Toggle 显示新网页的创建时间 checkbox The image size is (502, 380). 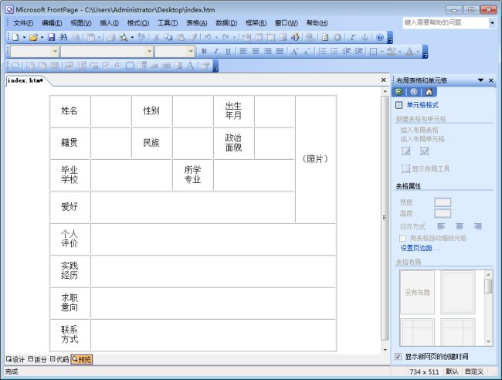[x=398, y=356]
